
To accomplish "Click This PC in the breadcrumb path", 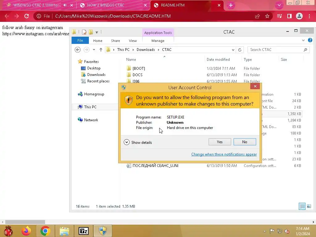I will [123, 50].
